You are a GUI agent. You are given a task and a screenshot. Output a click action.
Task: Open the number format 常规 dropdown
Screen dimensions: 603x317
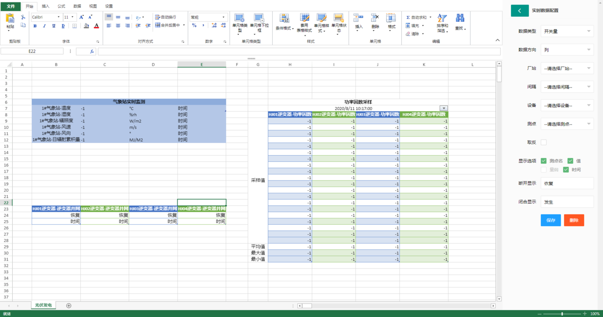[x=208, y=17]
